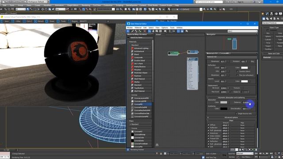
Task: Open the Rendering menu in 3ds Max
Action: tap(86, 5)
